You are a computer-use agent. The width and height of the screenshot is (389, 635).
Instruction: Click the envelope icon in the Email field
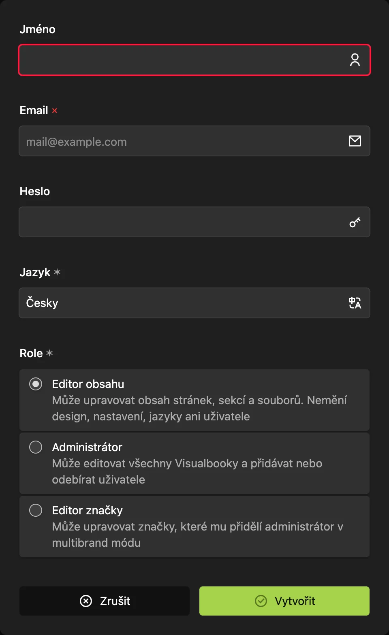coord(355,141)
